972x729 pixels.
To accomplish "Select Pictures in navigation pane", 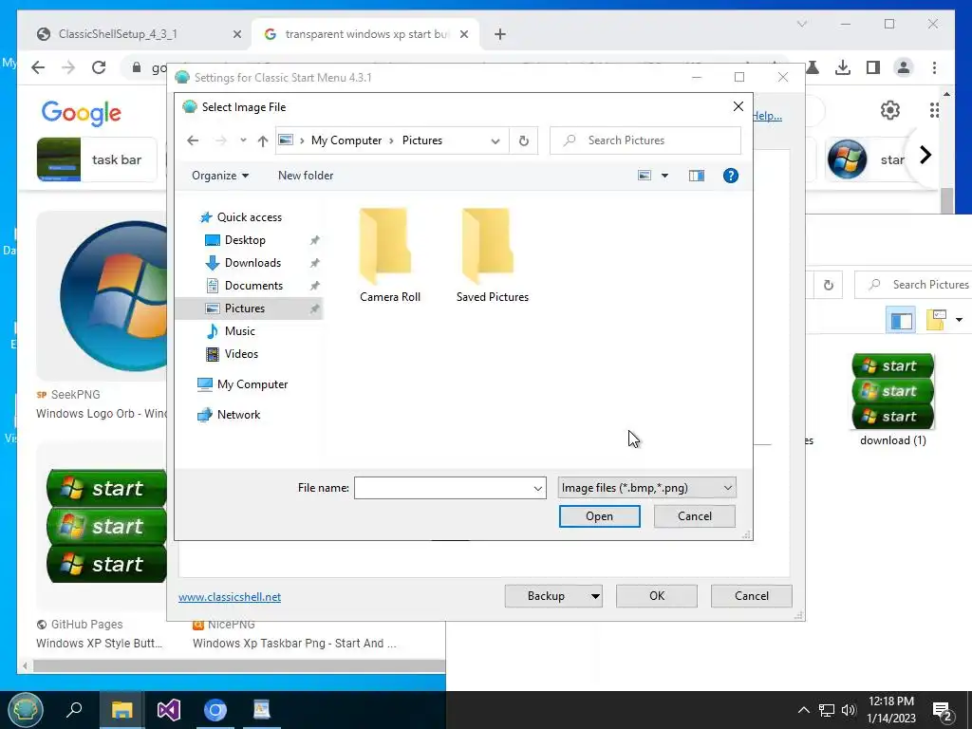I will pyautogui.click(x=244, y=308).
